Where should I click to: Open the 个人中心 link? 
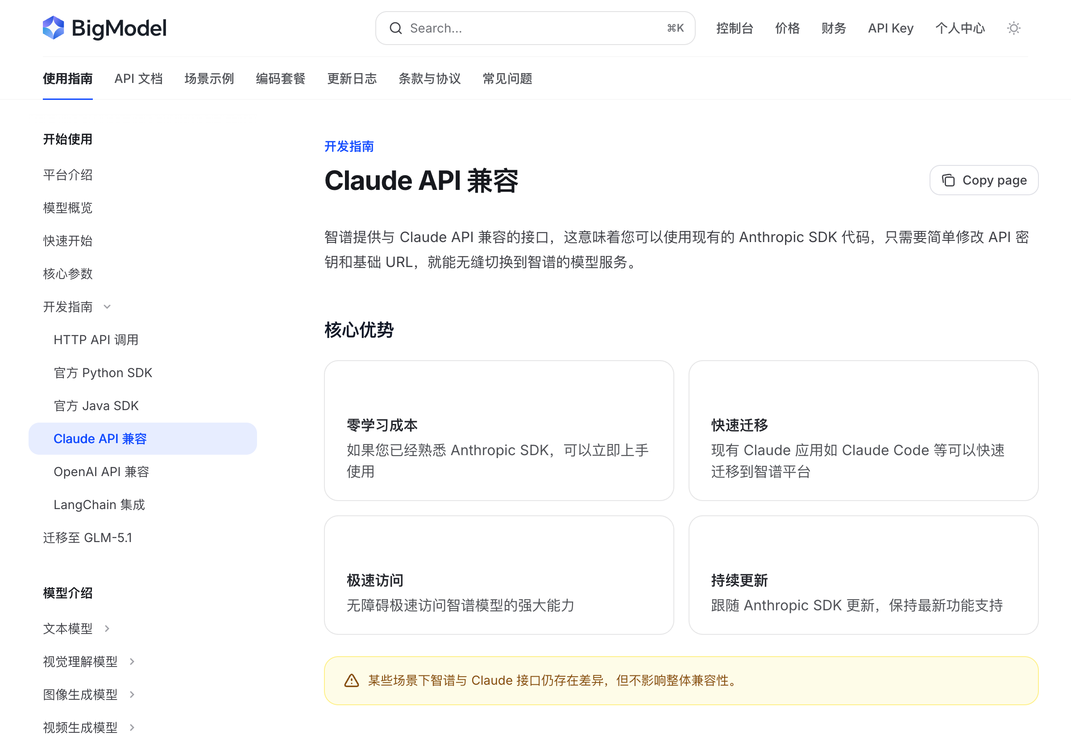tap(960, 28)
